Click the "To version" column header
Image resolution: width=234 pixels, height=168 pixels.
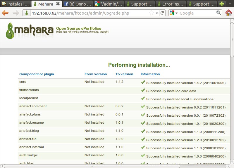[x=124, y=74]
